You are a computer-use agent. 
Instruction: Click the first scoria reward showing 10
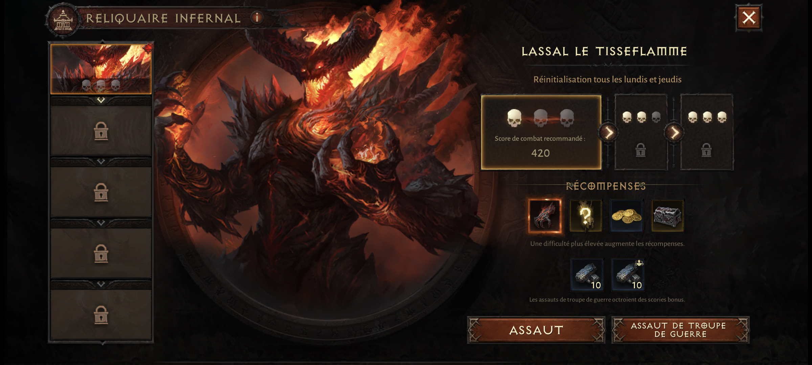click(x=587, y=274)
